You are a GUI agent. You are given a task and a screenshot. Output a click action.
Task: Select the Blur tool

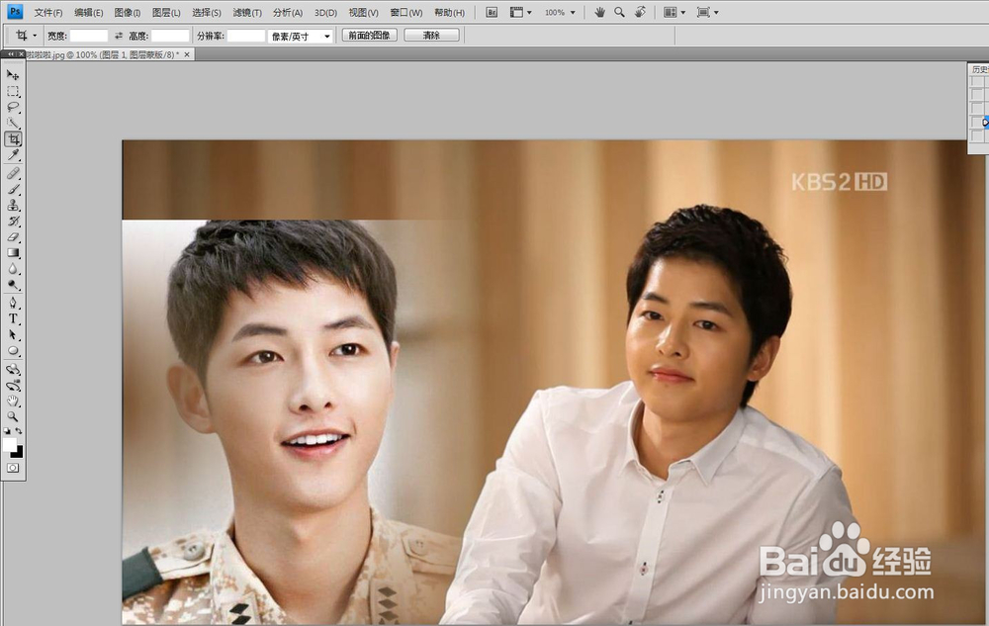(x=13, y=269)
